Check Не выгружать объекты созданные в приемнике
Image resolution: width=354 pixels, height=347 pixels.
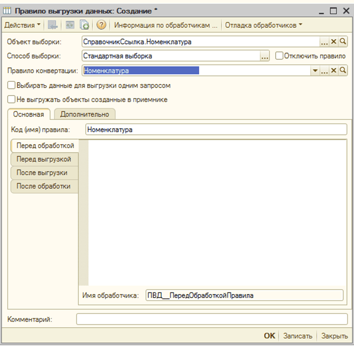click(11, 99)
